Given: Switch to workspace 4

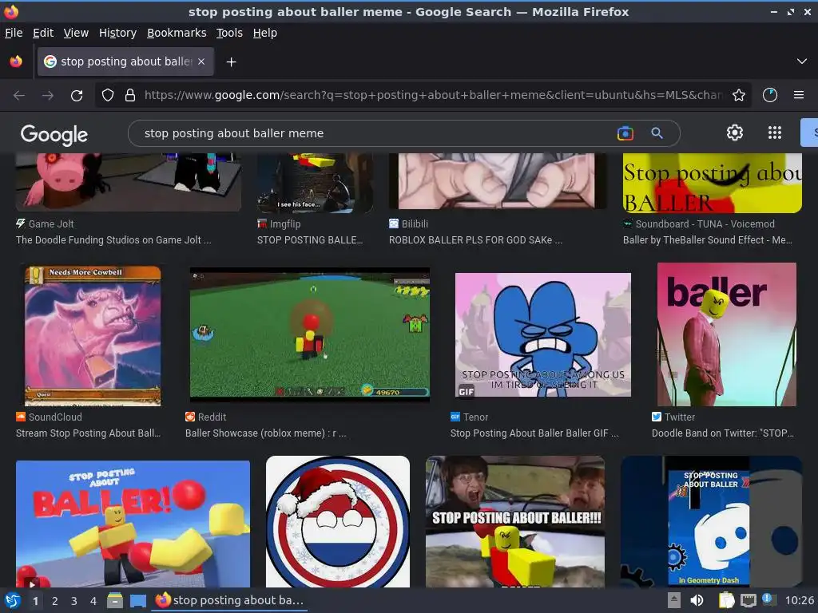Looking at the screenshot, I should [x=93, y=601].
